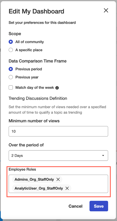
Task: Close the Edit My Dashboard dialog
Action: 106,10
